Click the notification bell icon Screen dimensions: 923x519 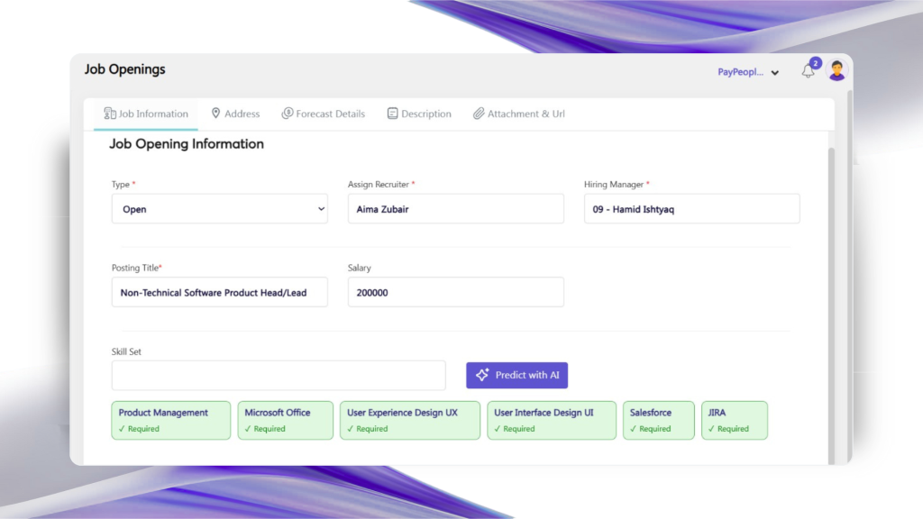tap(808, 71)
